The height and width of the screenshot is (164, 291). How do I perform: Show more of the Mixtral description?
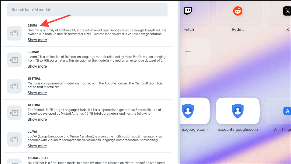[x=37, y=119]
